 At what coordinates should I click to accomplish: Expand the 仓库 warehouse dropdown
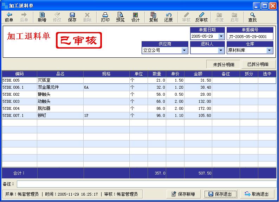(x=270, y=50)
